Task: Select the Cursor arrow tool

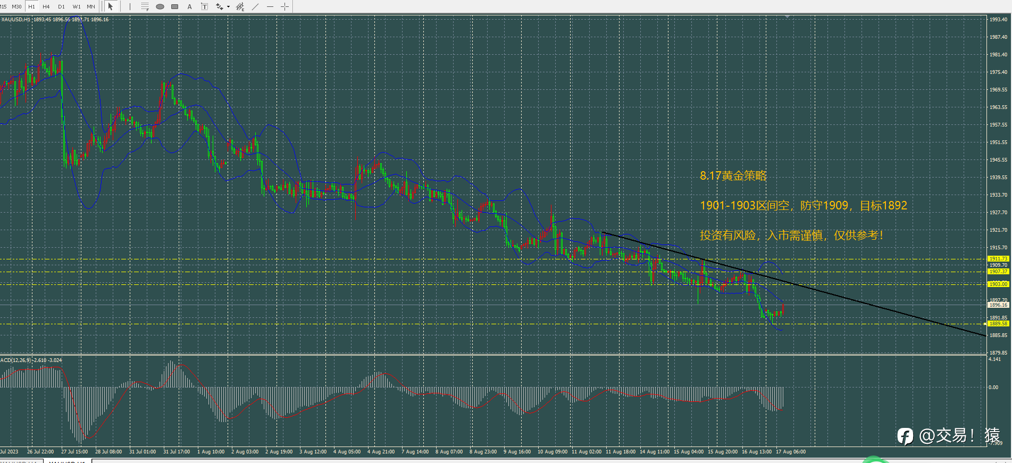Action: click(x=111, y=6)
